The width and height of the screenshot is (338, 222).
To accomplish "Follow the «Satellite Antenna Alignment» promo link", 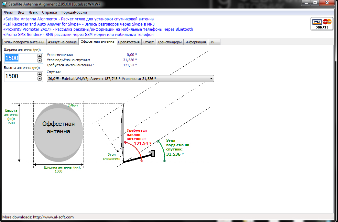I will click(79, 19).
